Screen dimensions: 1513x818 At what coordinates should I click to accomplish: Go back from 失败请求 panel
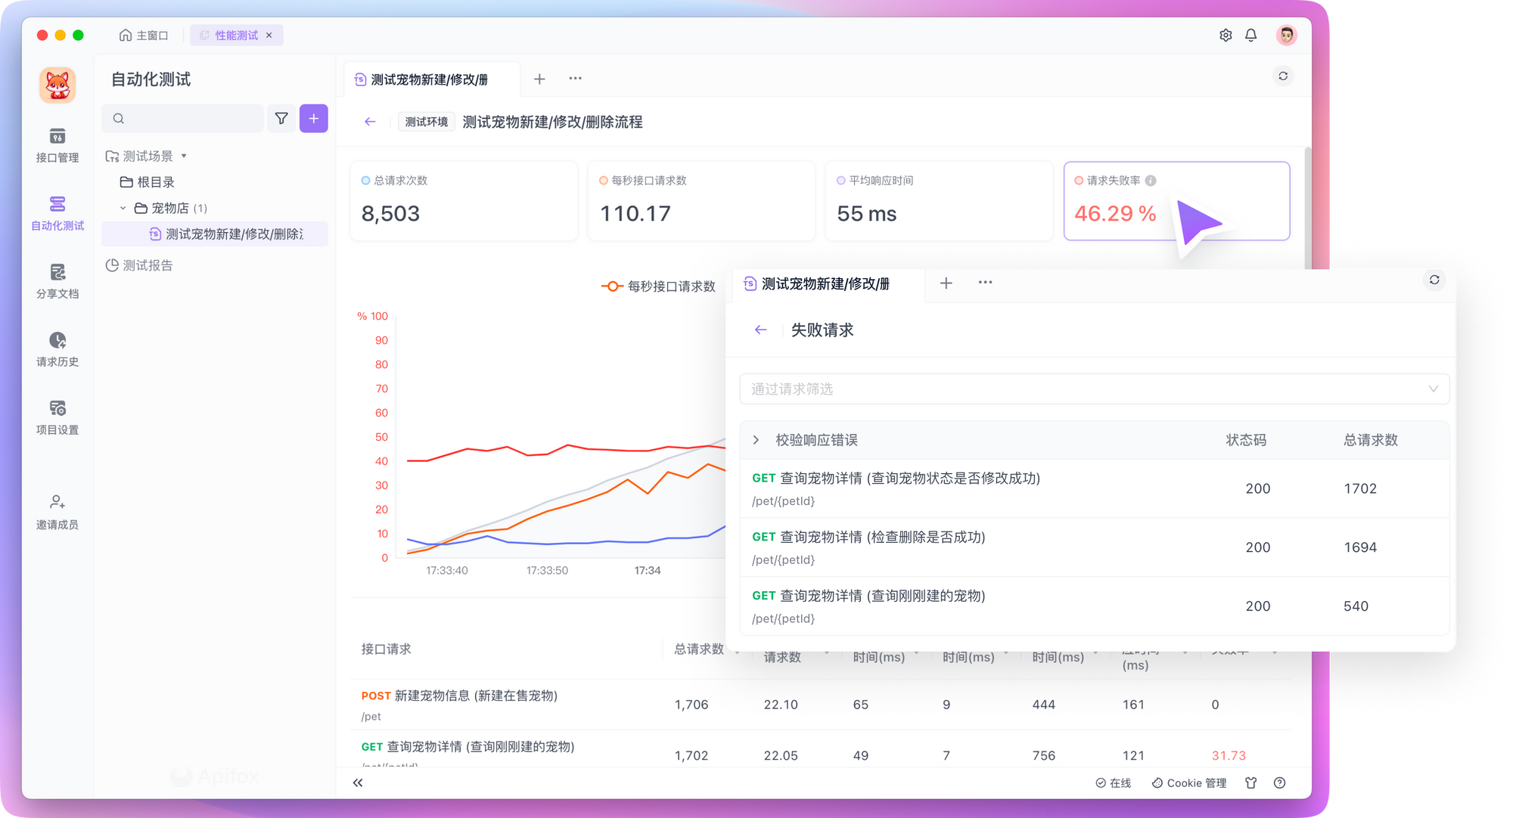(761, 330)
